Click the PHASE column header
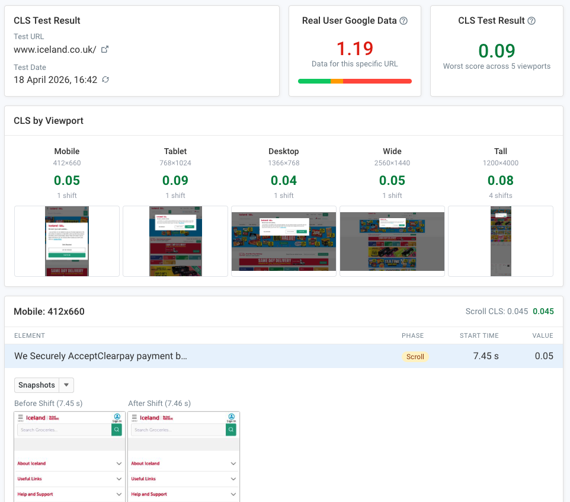 pyautogui.click(x=412, y=335)
